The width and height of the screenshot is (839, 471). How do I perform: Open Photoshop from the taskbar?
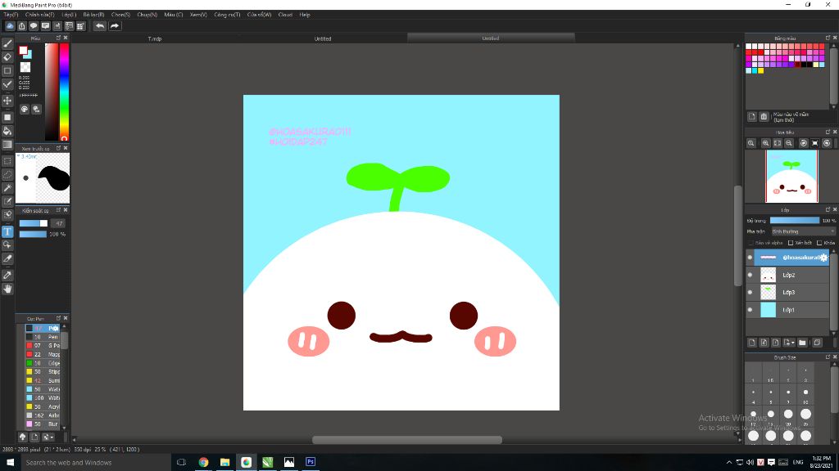tap(311, 463)
